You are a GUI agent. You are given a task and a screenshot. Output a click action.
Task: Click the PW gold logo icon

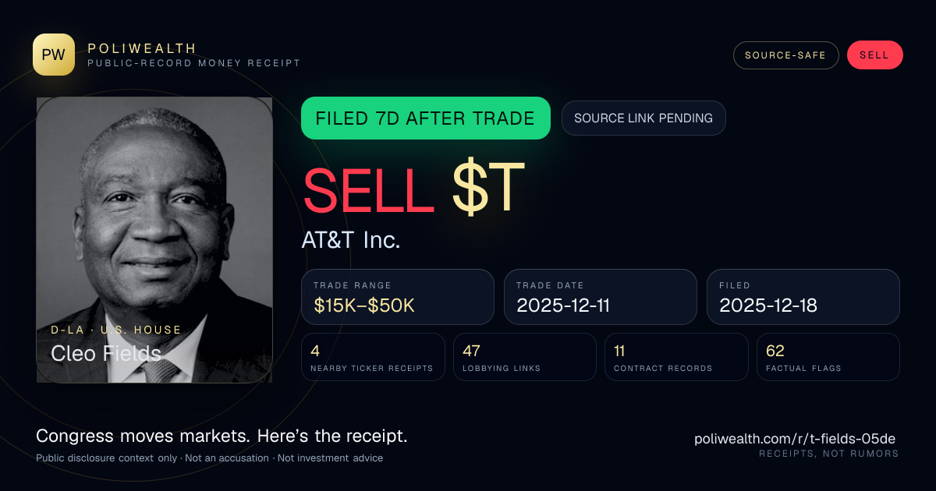point(54,55)
